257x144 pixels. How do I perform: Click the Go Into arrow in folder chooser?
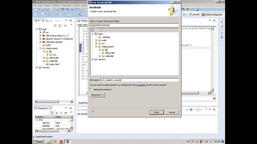click(101, 30)
